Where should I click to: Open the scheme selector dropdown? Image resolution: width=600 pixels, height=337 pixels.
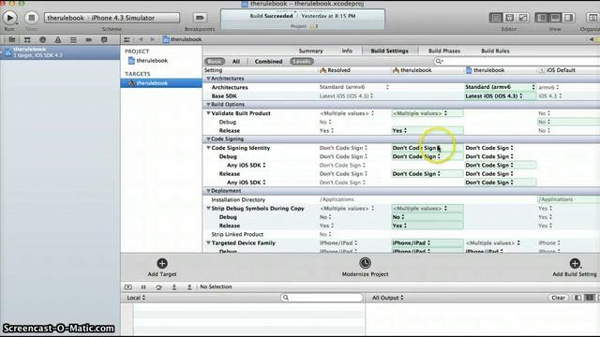pyautogui.click(x=112, y=18)
